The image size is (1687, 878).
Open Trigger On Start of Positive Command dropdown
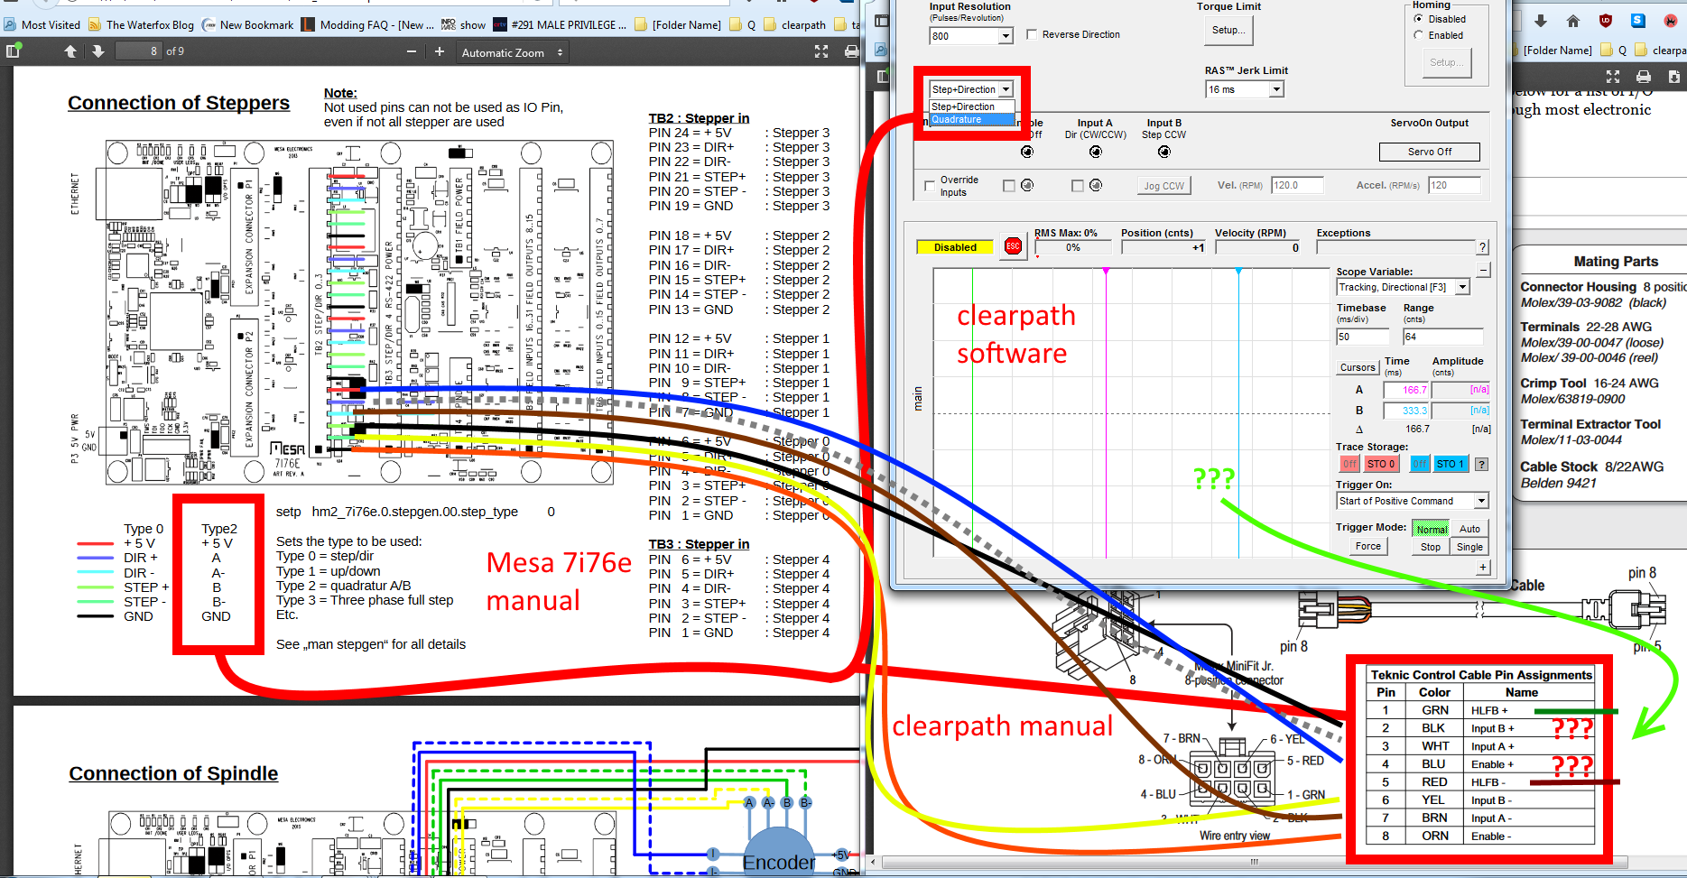[x=1481, y=501]
